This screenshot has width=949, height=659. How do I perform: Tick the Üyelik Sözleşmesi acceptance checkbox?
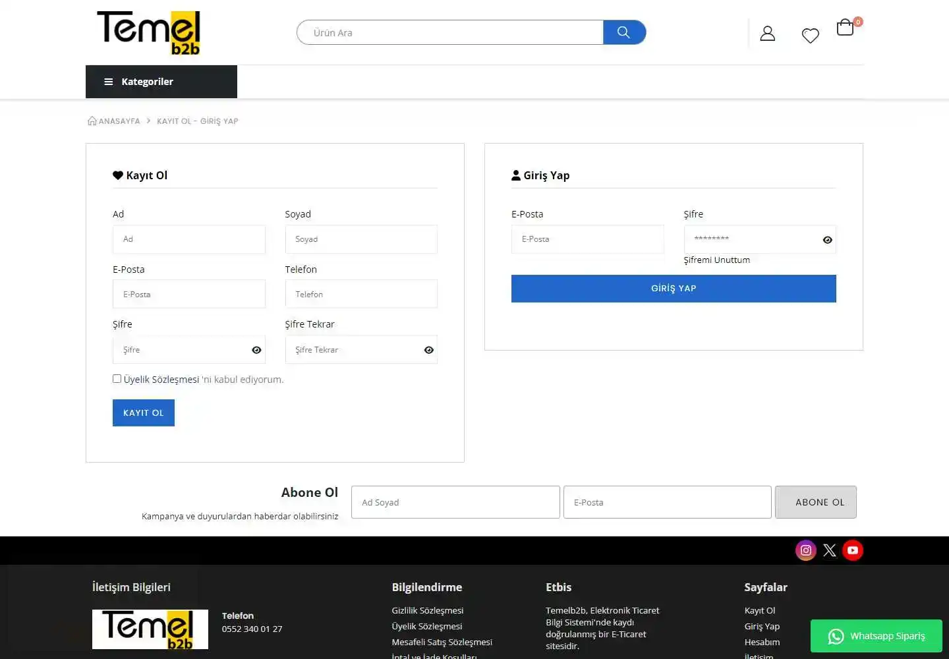coord(117,379)
